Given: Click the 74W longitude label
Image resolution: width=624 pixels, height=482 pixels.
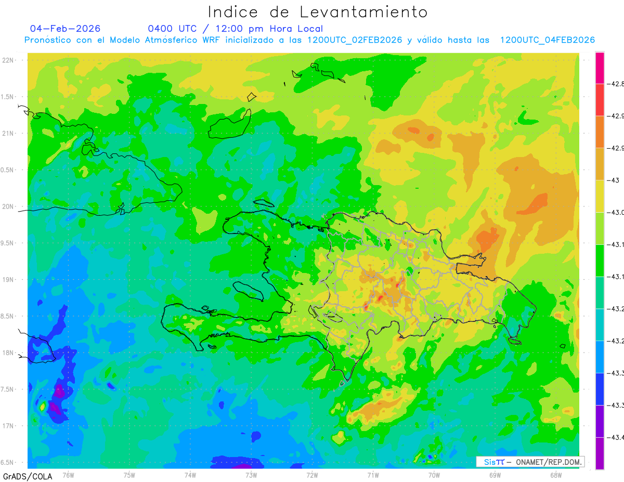Looking at the screenshot, I should (190, 475).
